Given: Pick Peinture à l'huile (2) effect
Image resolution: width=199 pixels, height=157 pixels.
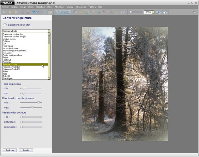Looking at the screenshot, I should click(11, 67).
